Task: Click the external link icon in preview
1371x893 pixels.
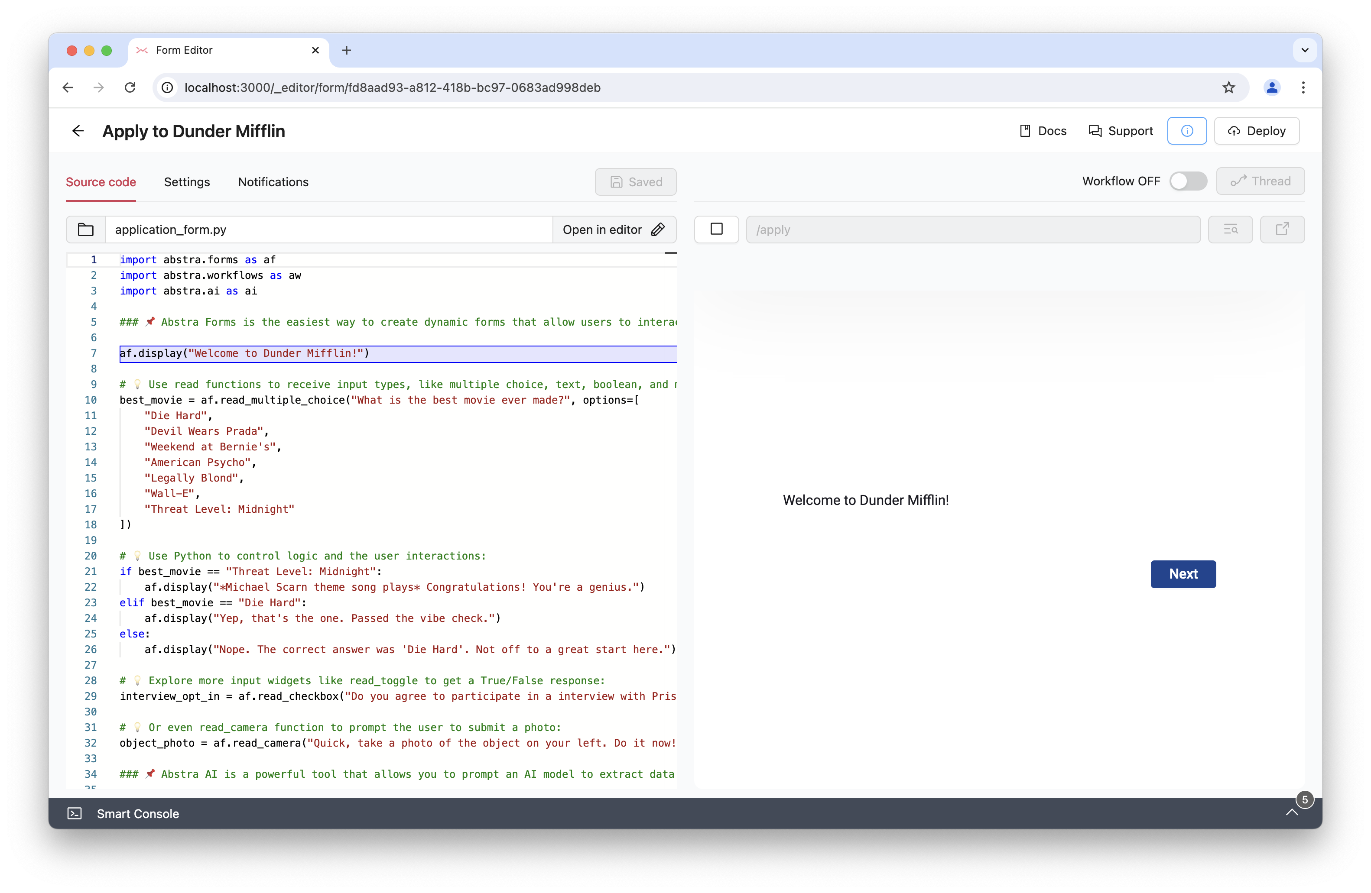Action: click(1282, 230)
